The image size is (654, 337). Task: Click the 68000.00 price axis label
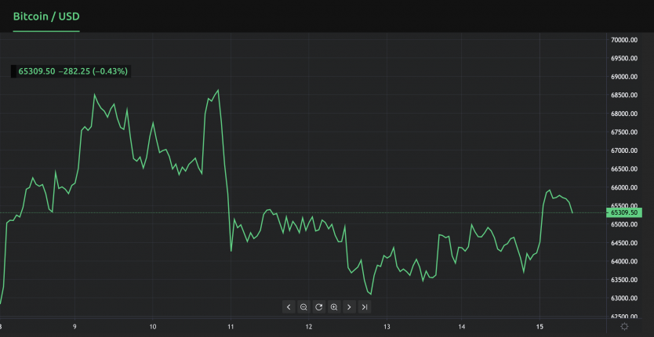pyautogui.click(x=624, y=114)
